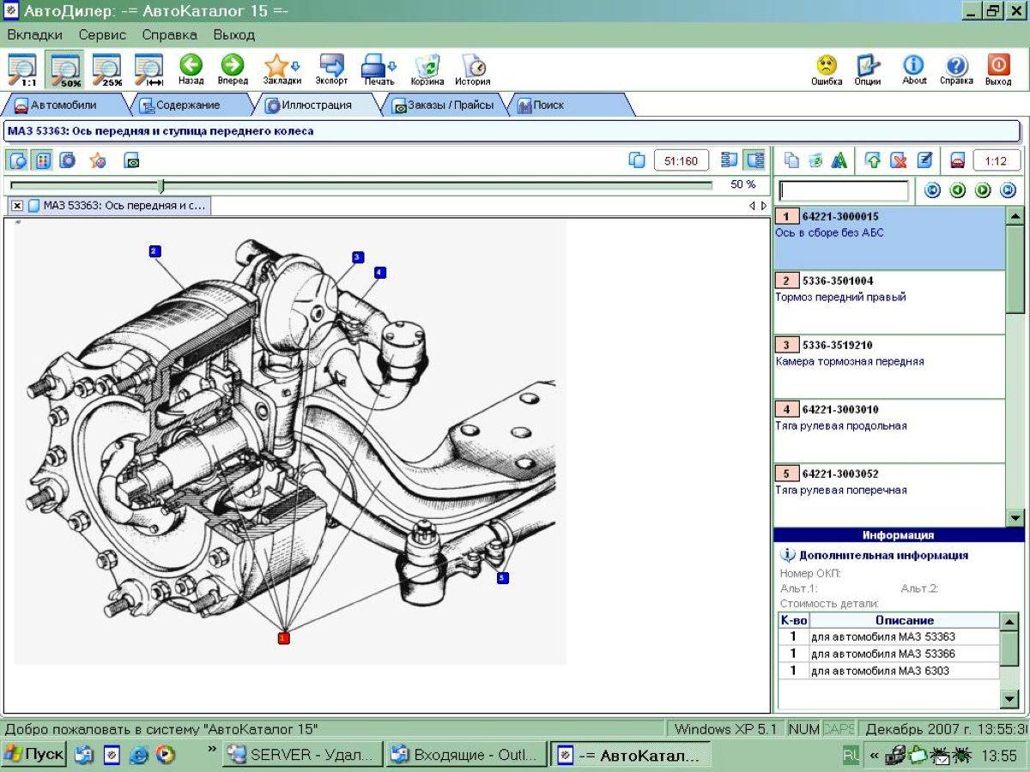Image resolution: width=1030 pixels, height=772 pixels.
Task: Toggle the side panel layout icon
Action: pos(755,160)
